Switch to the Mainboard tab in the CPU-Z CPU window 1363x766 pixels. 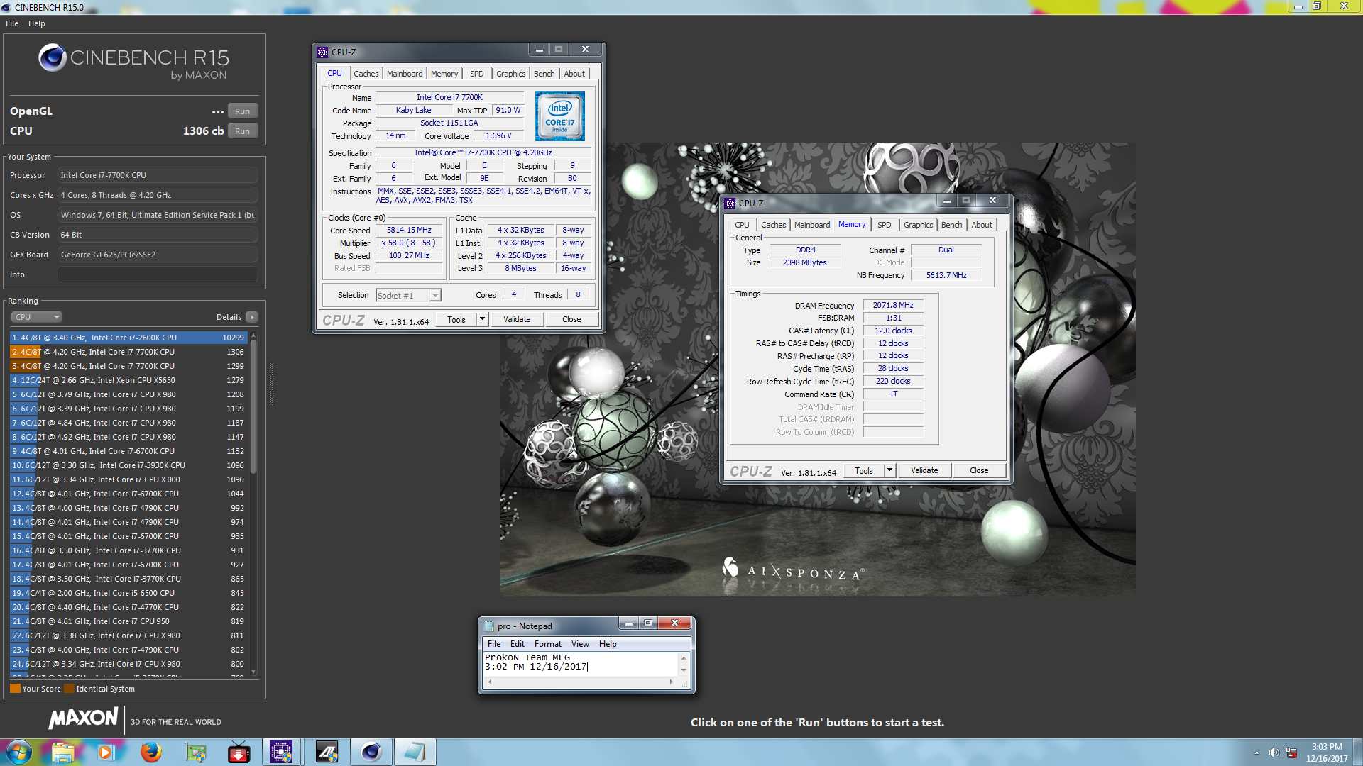[405, 74]
